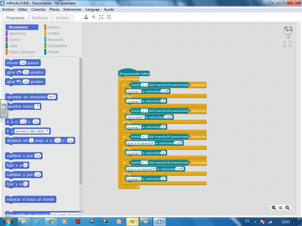Select the Robots block category

53,52
